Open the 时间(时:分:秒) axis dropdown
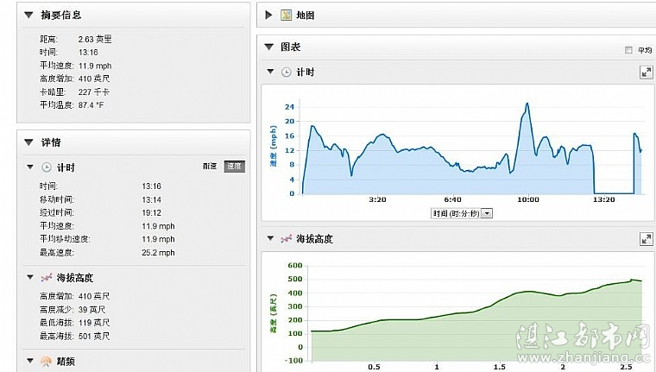This screenshot has height=372, width=656. (487, 212)
